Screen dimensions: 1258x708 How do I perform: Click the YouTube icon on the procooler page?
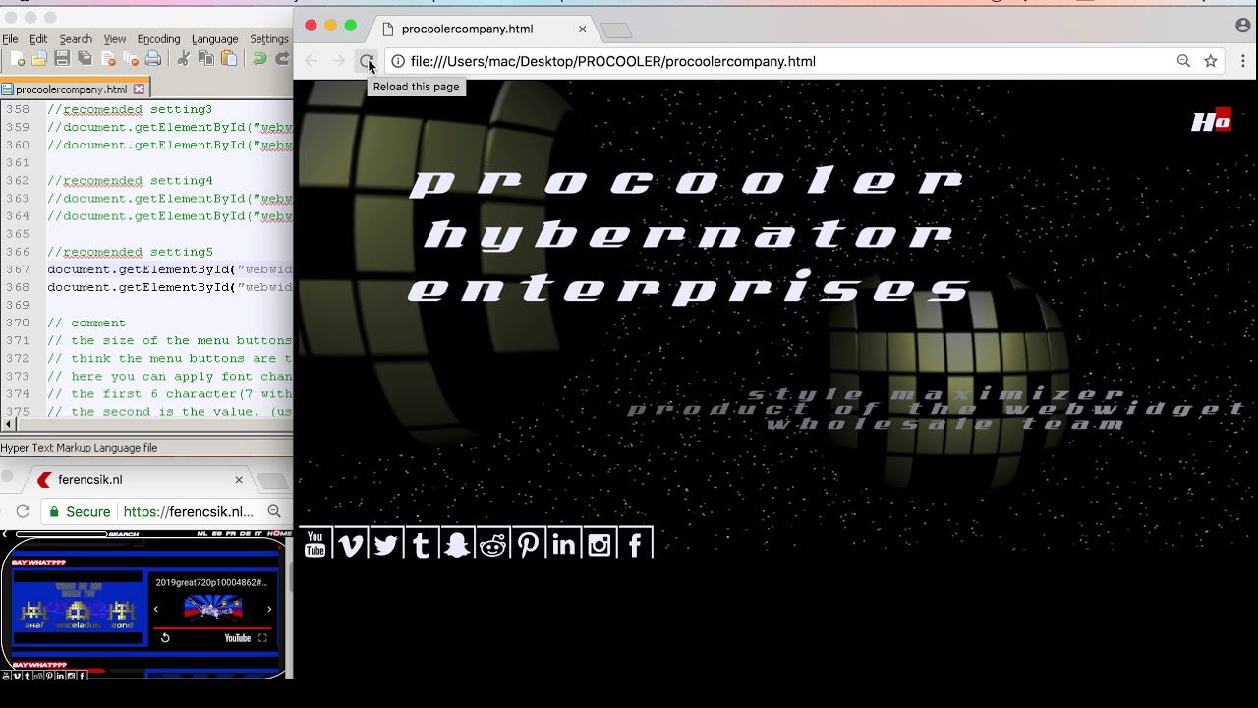[314, 544]
